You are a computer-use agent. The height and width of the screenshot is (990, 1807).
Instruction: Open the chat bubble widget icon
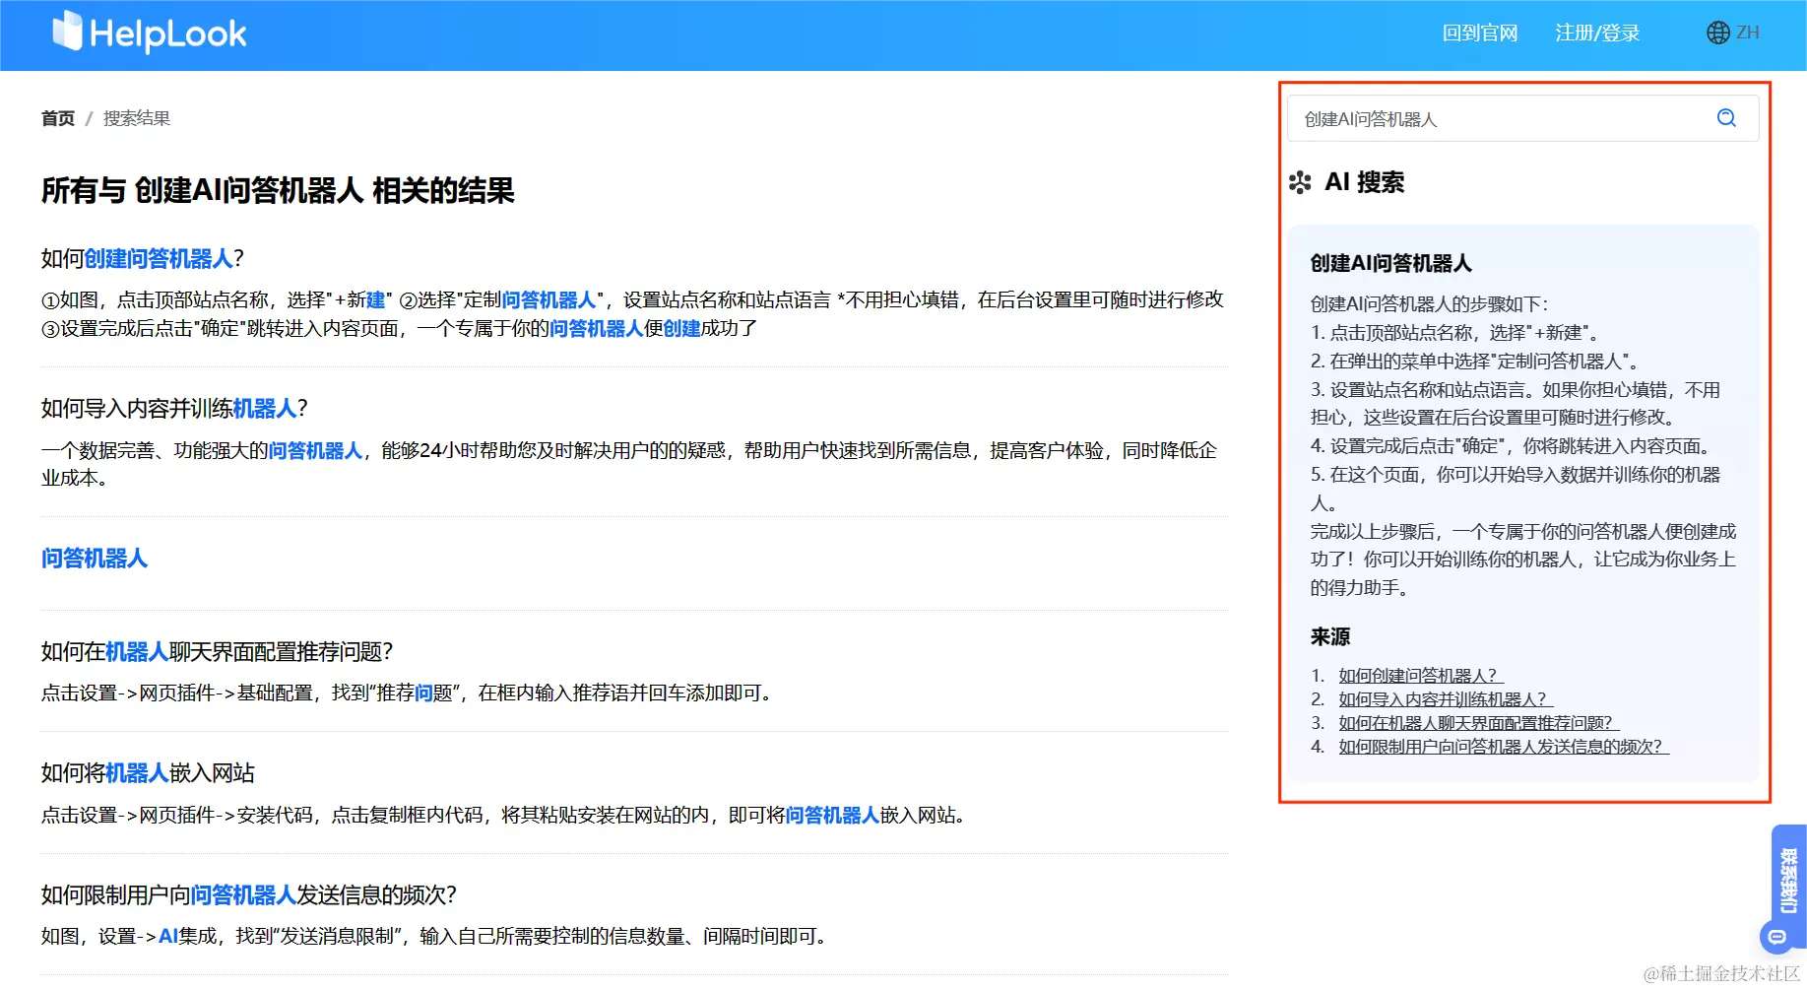coord(1776,937)
